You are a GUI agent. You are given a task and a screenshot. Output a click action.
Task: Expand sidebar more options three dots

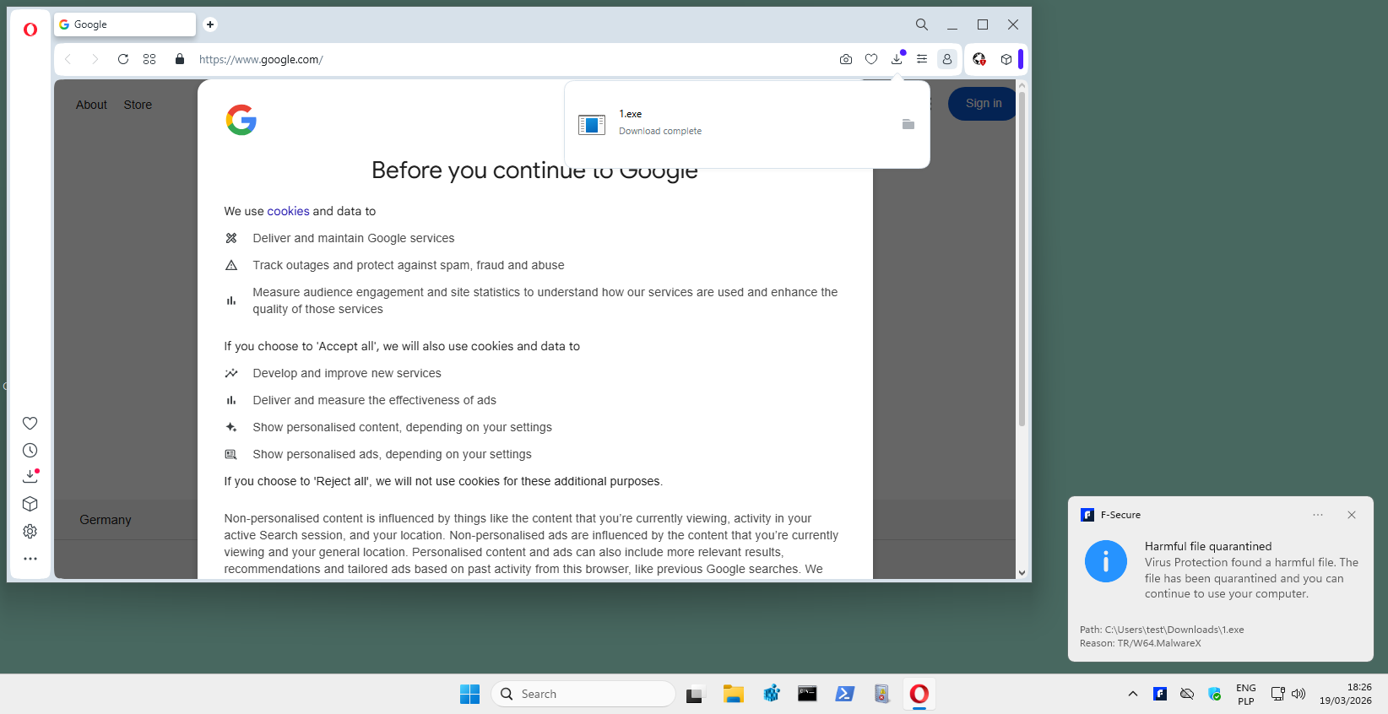(30, 559)
